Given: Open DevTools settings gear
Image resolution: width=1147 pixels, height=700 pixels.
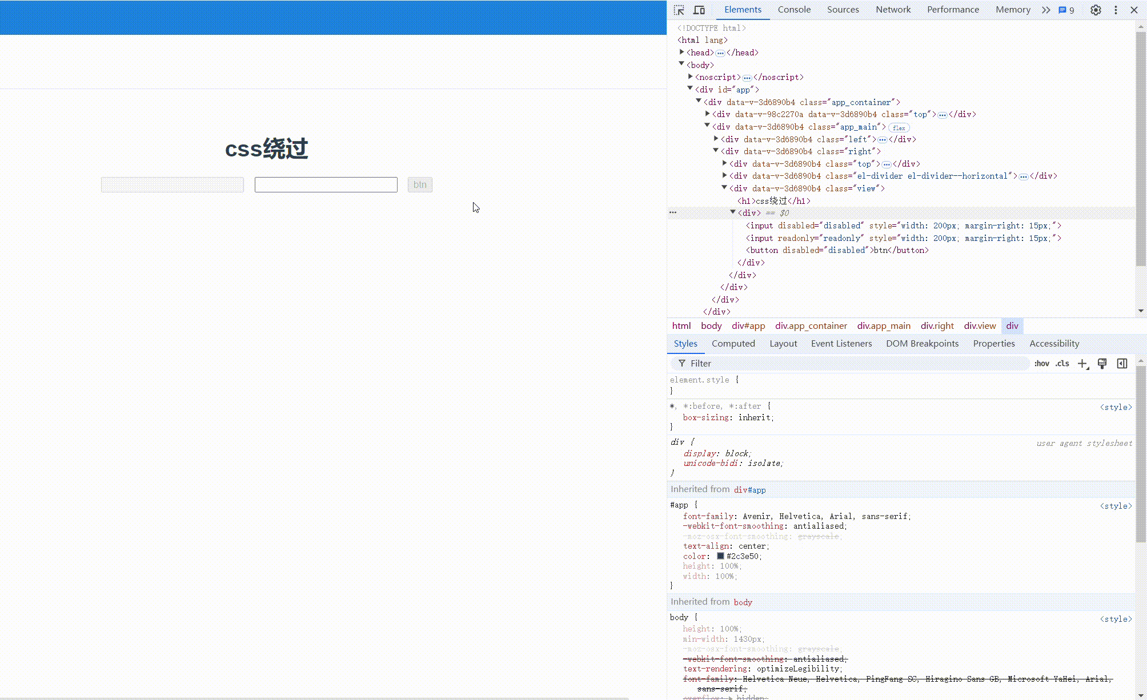Looking at the screenshot, I should click(x=1096, y=10).
